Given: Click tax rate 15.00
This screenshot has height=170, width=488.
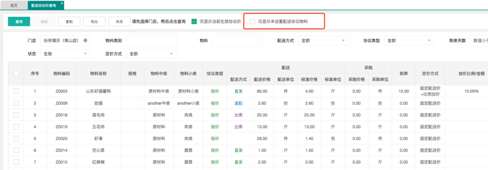Looking at the screenshot, I should pyautogui.click(x=404, y=91).
